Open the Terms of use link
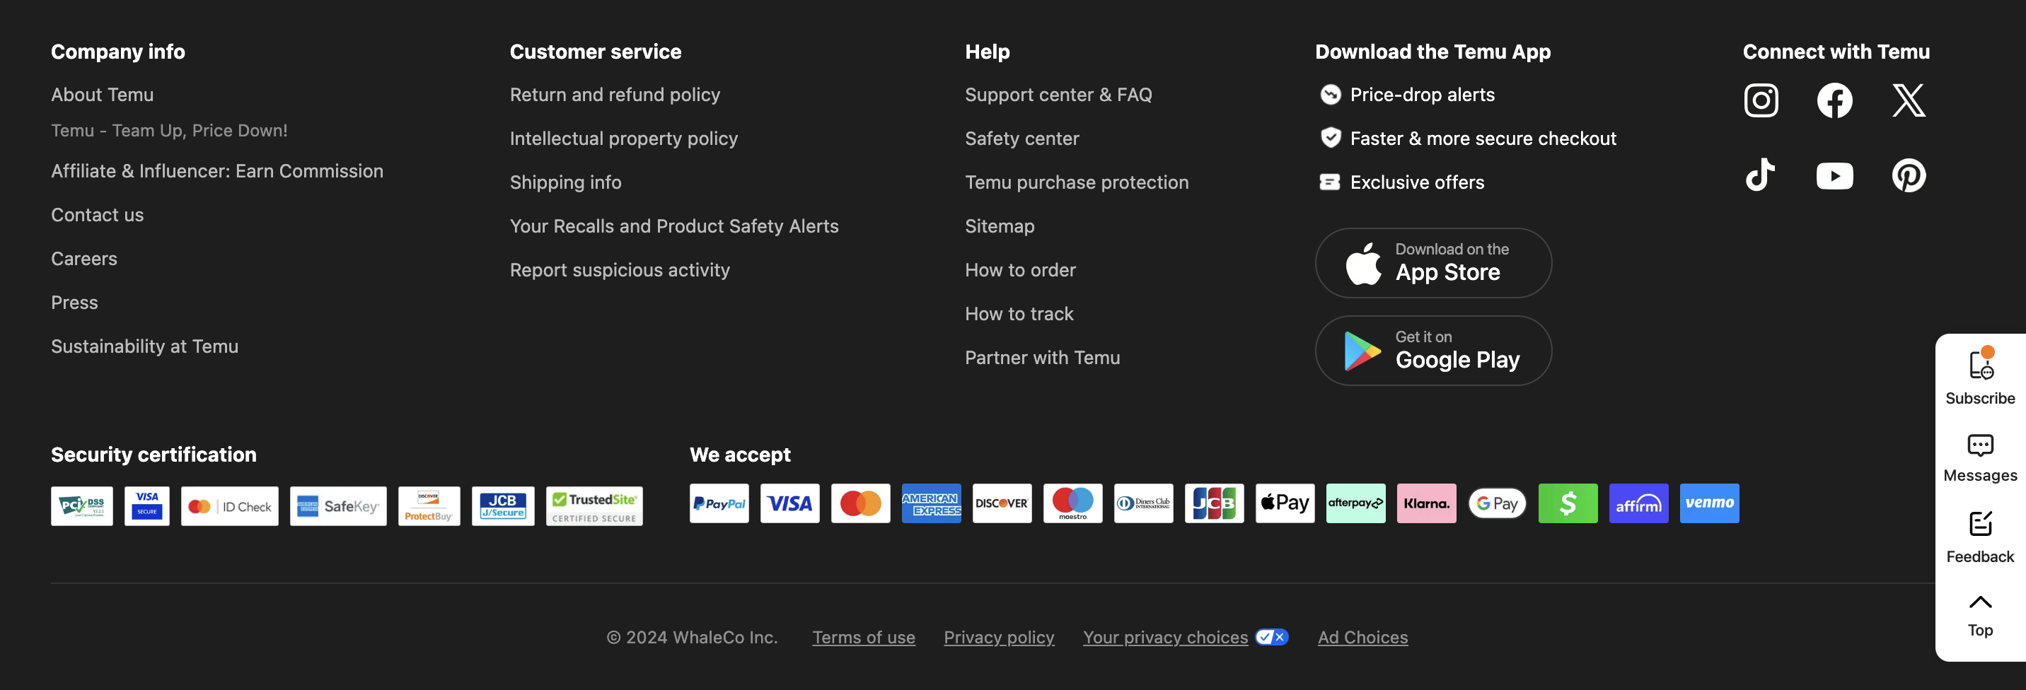This screenshot has height=690, width=2026. (x=863, y=638)
